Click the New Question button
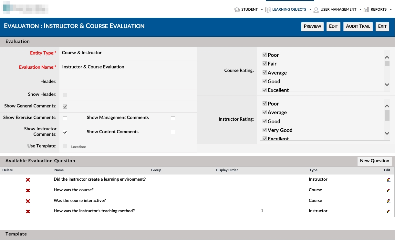Viewport: 395px width, 240px height. click(x=374, y=161)
